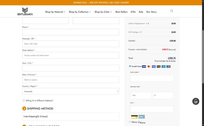Open the Sale menu item
The image size is (204, 126).
point(141,12)
